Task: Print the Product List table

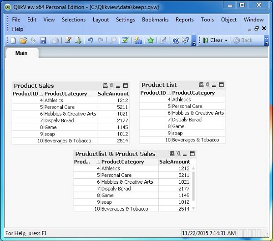Action: [x=201, y=85]
